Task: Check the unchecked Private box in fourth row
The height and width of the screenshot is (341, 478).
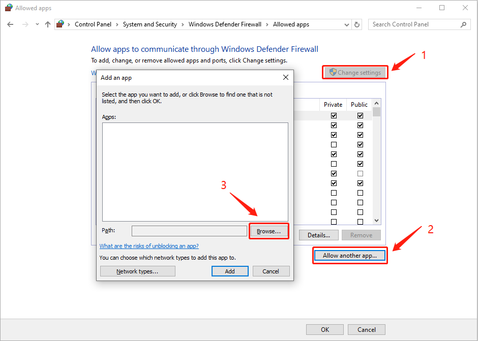Action: (334, 144)
